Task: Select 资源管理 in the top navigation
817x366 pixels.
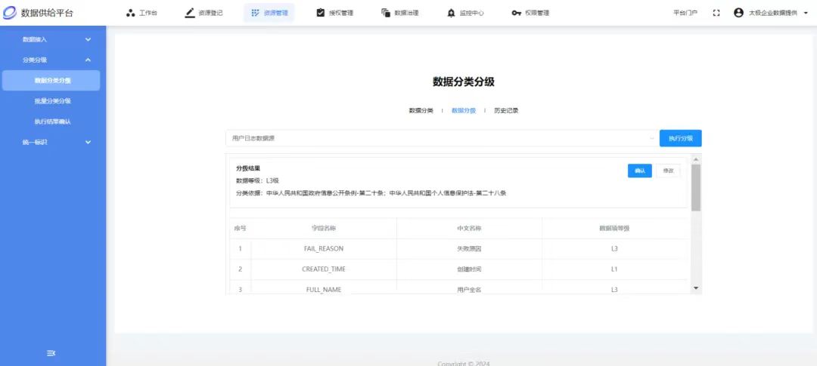Action: pyautogui.click(x=269, y=13)
